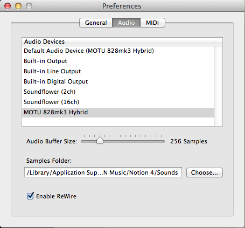The width and height of the screenshot is (245, 228).
Task: Toggle the Enable ReWire checkbox
Action: [x=30, y=196]
